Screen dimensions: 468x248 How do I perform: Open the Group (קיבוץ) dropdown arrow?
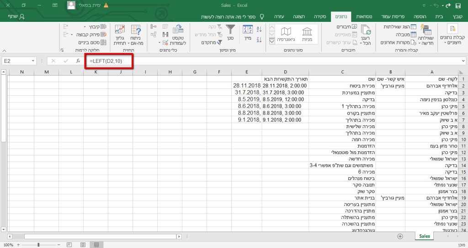pyautogui.click(x=85, y=27)
